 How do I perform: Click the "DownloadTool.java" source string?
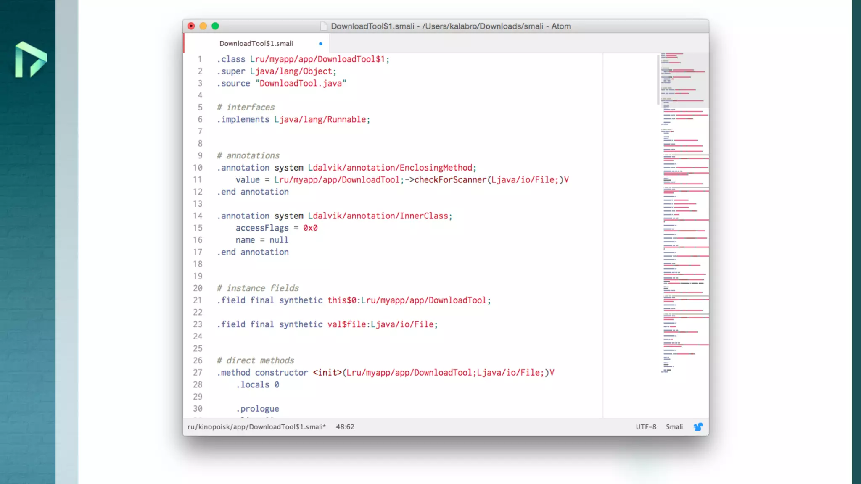tap(301, 84)
